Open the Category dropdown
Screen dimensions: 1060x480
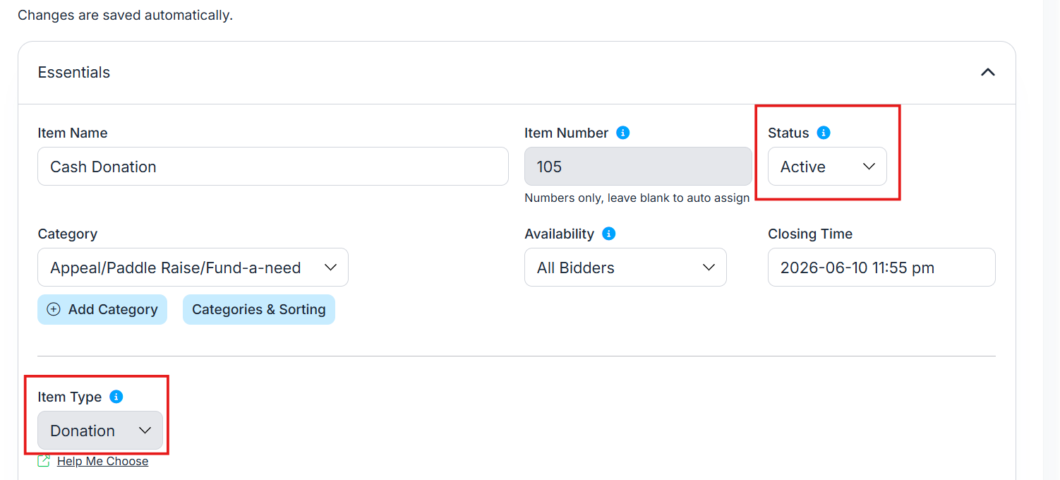click(x=193, y=268)
